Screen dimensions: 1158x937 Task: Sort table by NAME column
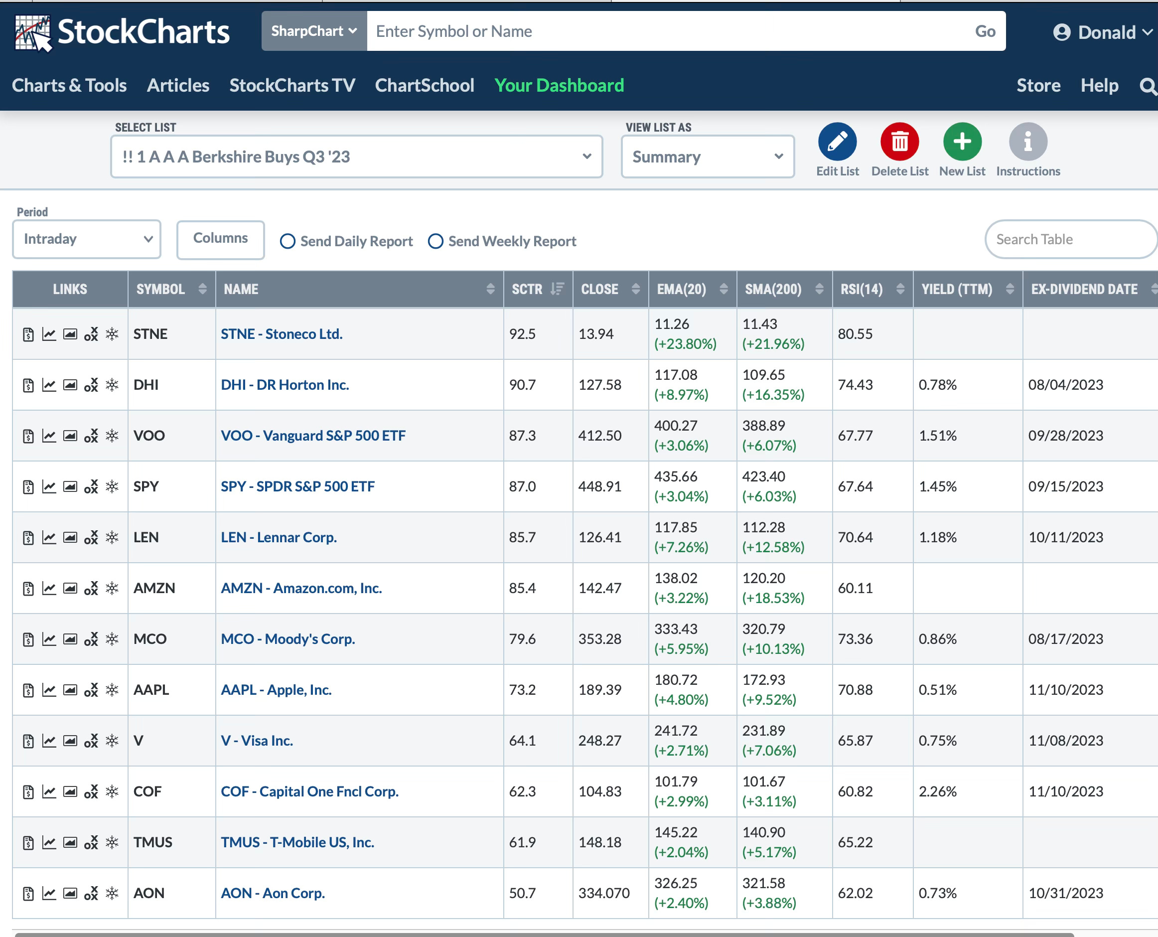359,289
